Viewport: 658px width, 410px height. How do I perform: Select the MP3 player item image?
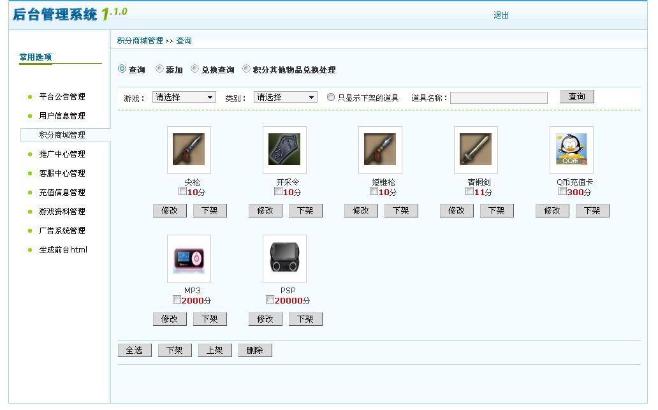pos(188,258)
